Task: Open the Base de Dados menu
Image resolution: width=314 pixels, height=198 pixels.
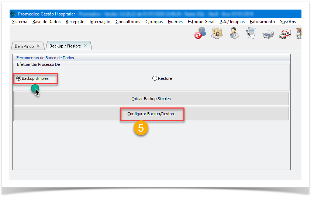Action: (46, 22)
